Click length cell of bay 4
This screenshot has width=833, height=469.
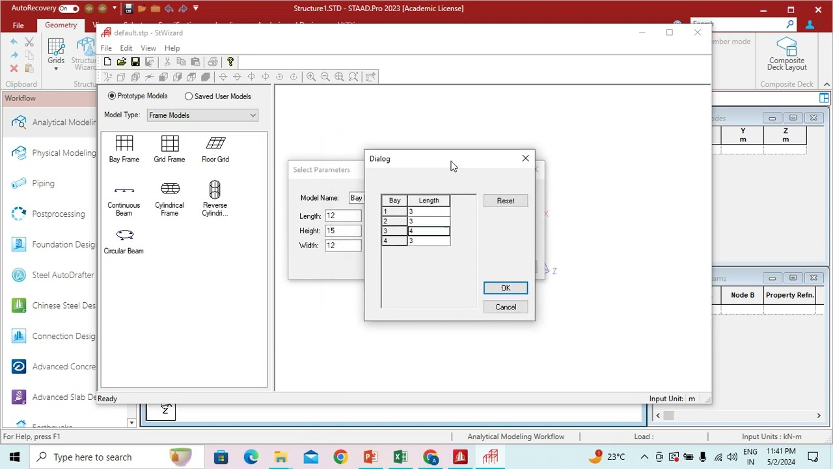click(x=429, y=241)
